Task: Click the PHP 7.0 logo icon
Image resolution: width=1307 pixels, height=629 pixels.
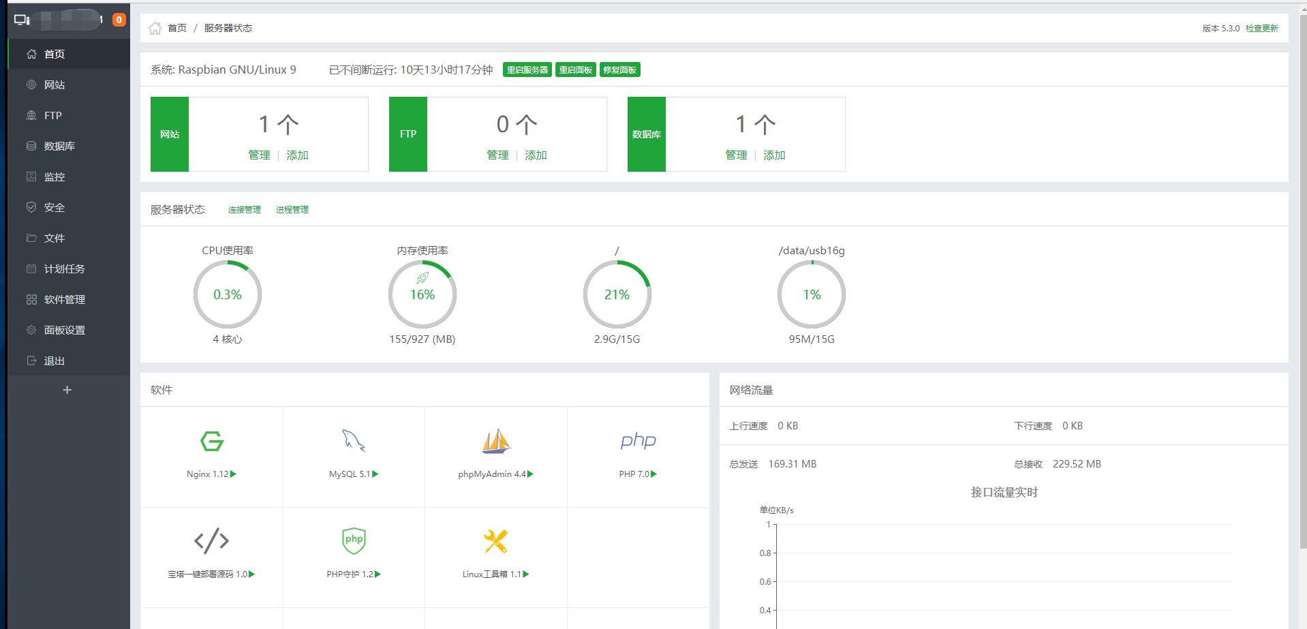Action: coord(639,441)
